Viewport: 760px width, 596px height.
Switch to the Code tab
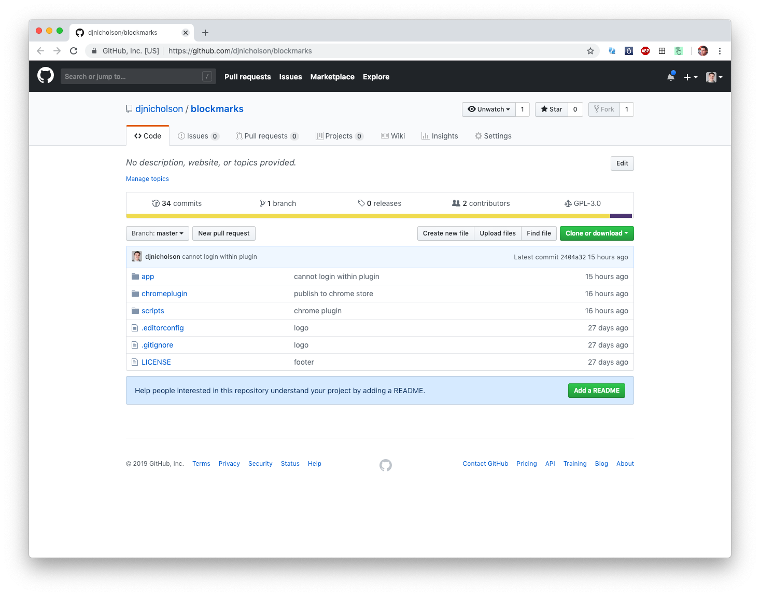click(148, 136)
